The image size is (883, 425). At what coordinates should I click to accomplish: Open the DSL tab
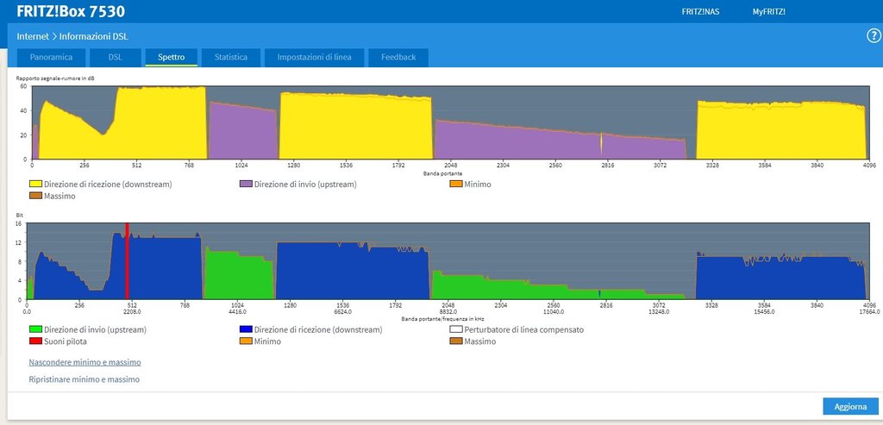(x=115, y=57)
